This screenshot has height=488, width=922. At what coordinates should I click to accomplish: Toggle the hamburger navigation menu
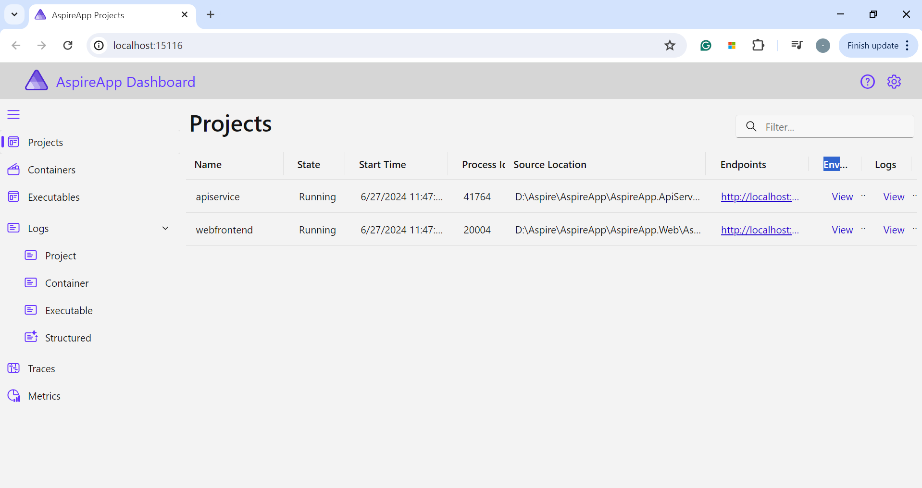point(13,114)
